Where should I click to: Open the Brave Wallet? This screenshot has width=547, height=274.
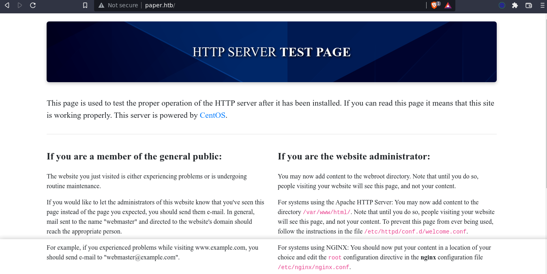[x=528, y=5]
